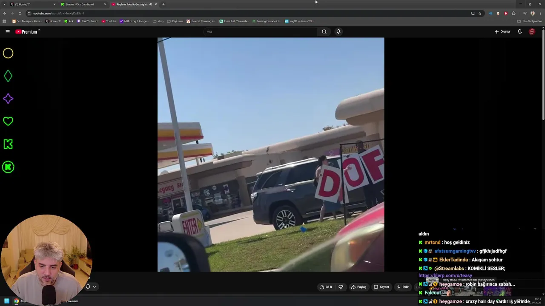Go back in browser history
This screenshot has width=545, height=306.
4,13
